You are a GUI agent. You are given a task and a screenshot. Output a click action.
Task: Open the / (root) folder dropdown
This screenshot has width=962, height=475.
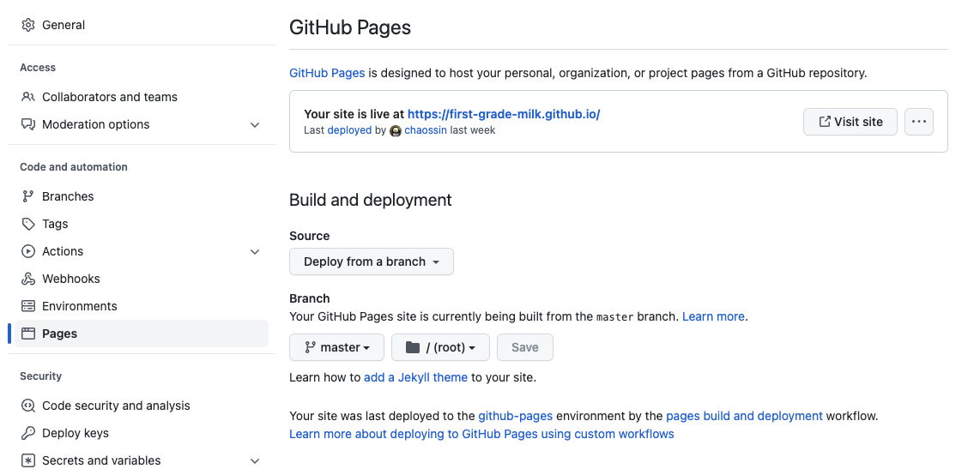pos(440,347)
